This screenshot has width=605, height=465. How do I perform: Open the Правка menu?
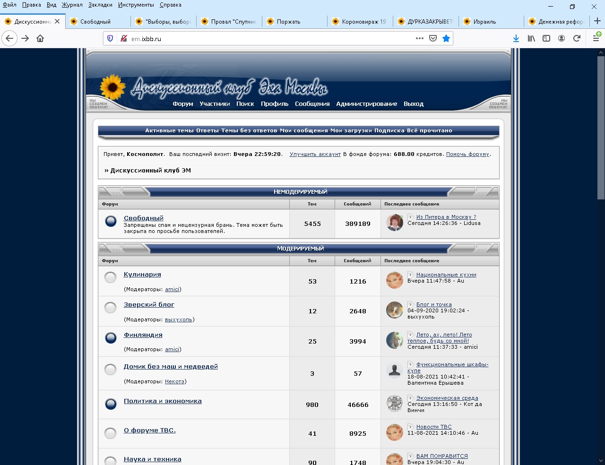pyautogui.click(x=31, y=5)
